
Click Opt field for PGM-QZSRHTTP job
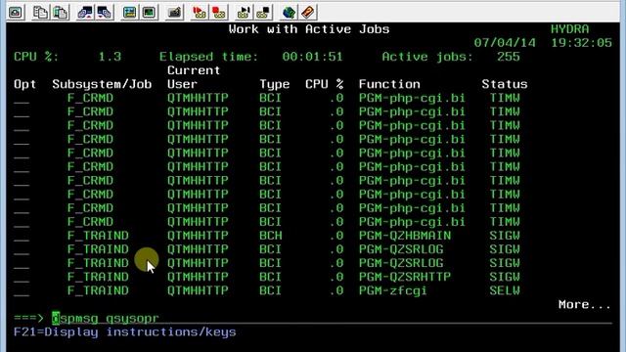click(x=22, y=277)
